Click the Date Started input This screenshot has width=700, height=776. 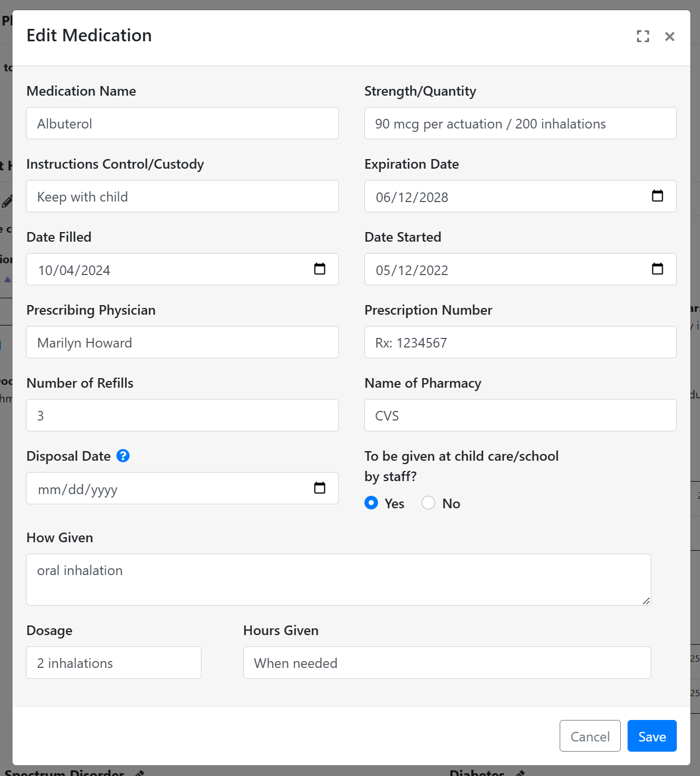tap(520, 269)
